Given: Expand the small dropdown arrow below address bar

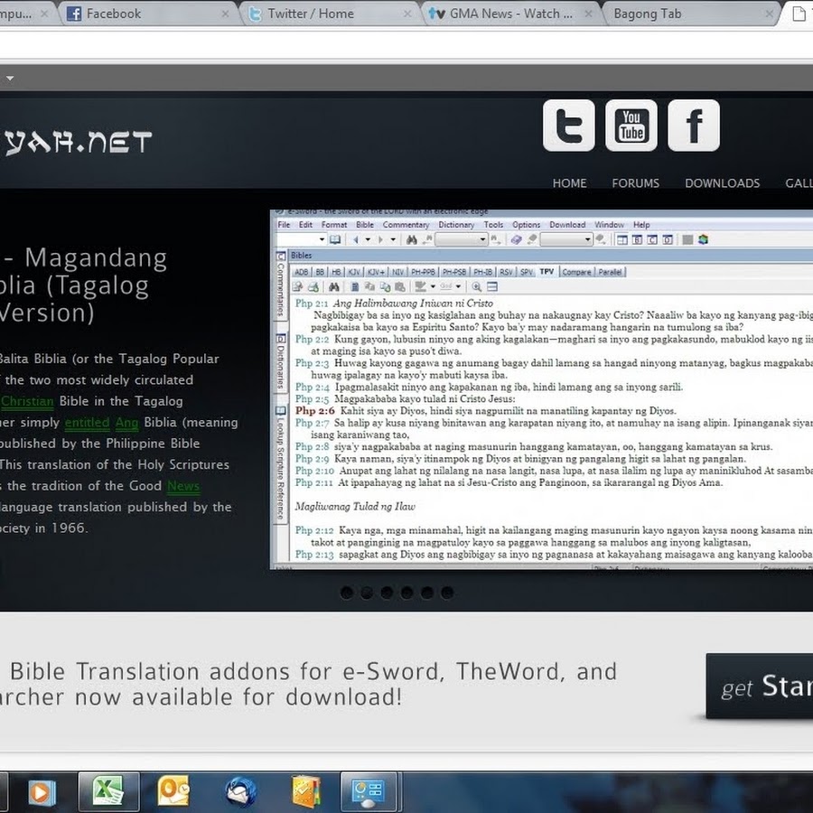Looking at the screenshot, I should (x=9, y=78).
